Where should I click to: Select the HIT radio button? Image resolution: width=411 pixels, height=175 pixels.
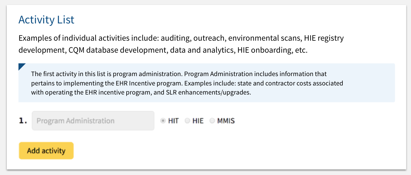coord(163,121)
